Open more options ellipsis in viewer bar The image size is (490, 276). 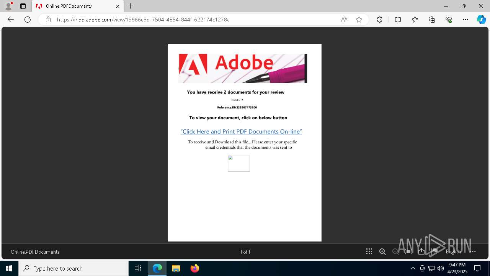pos(473,251)
